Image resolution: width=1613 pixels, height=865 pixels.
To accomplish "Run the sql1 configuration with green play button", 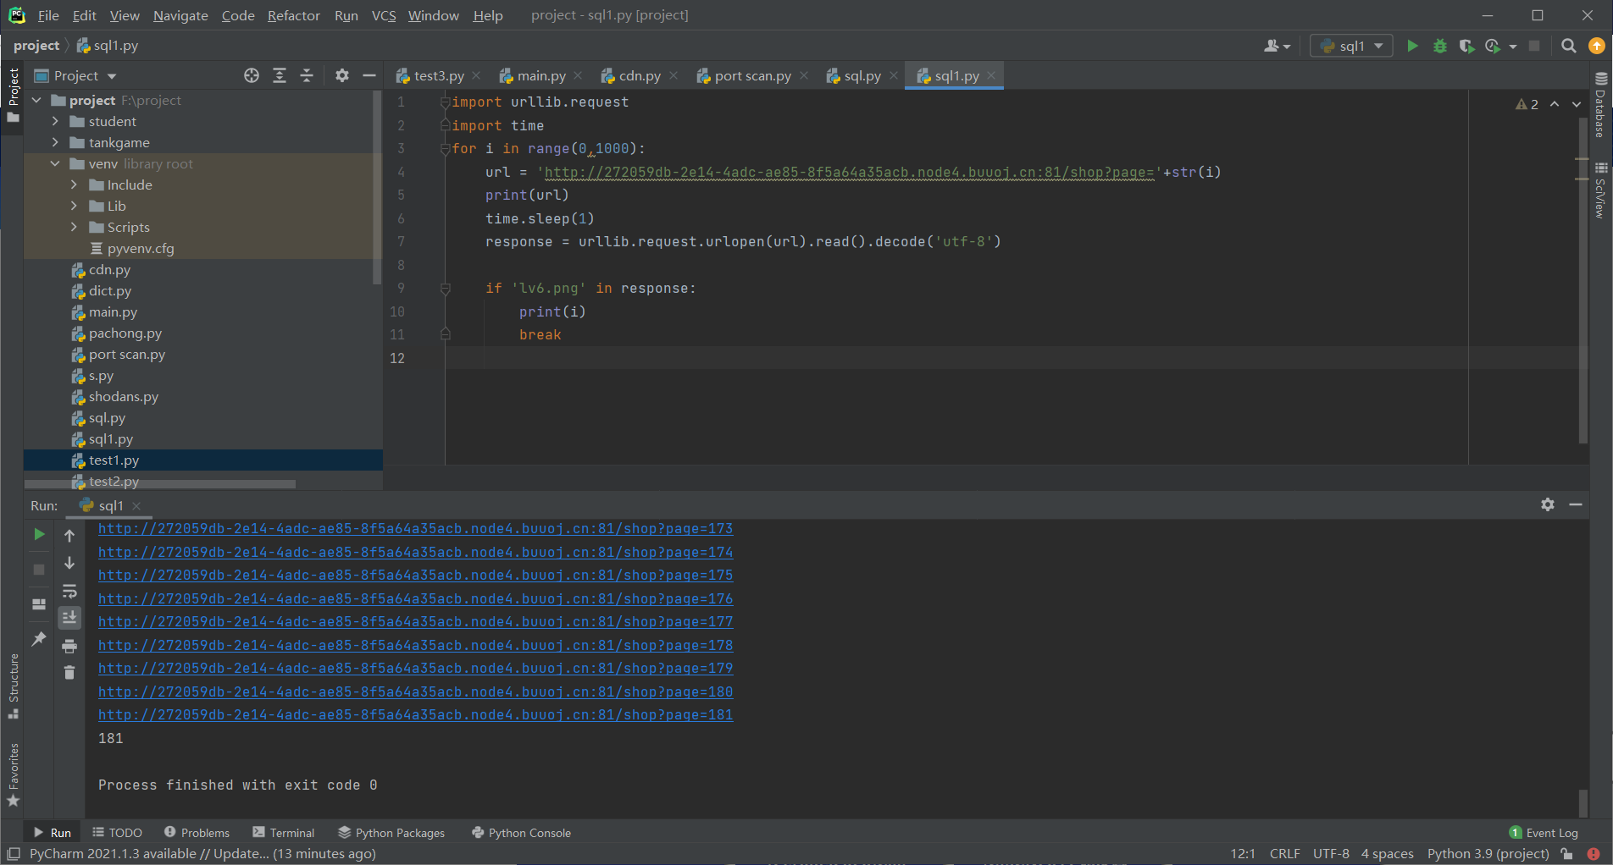I will pyautogui.click(x=1412, y=46).
